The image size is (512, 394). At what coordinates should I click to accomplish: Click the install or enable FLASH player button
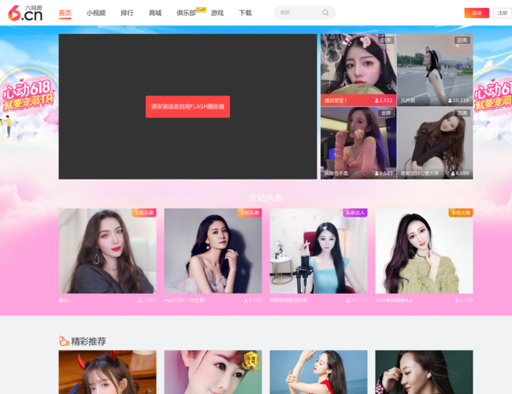pyautogui.click(x=187, y=106)
